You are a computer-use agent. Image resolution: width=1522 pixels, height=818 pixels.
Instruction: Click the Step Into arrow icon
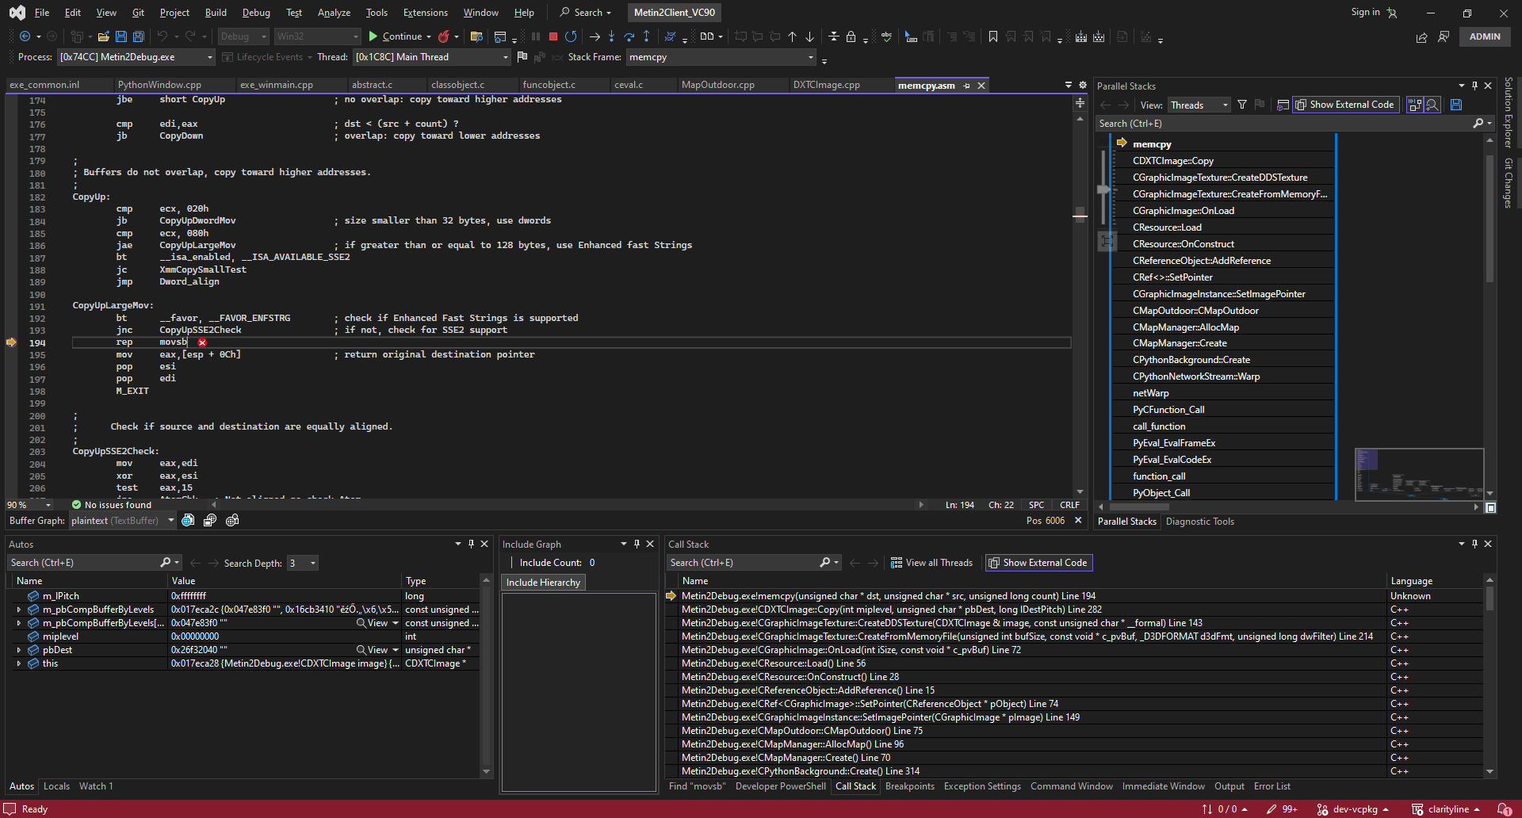(x=611, y=36)
